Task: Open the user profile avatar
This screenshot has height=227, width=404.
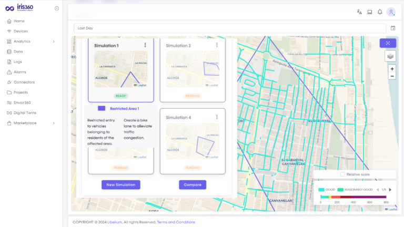Action: [x=391, y=12]
